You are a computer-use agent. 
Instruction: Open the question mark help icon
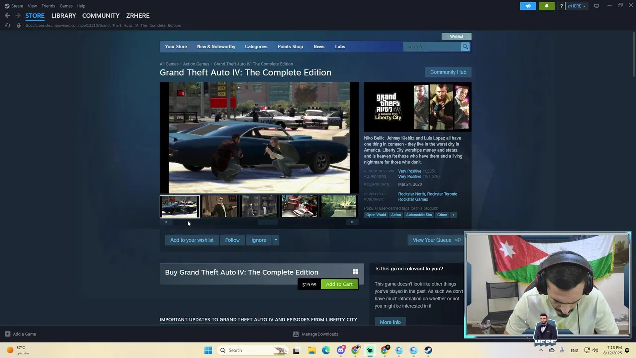(x=561, y=6)
